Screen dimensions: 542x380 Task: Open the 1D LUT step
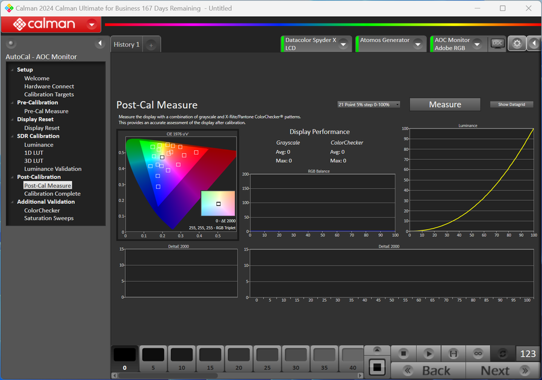click(x=34, y=153)
